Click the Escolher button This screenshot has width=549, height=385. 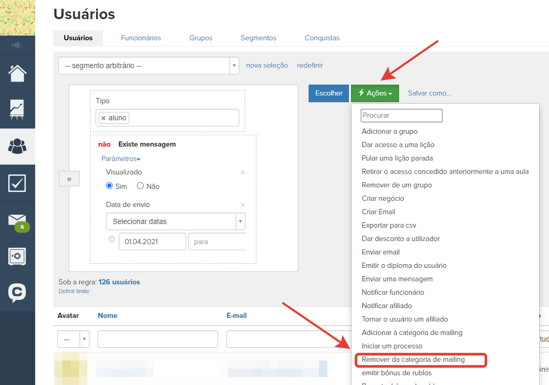click(329, 93)
